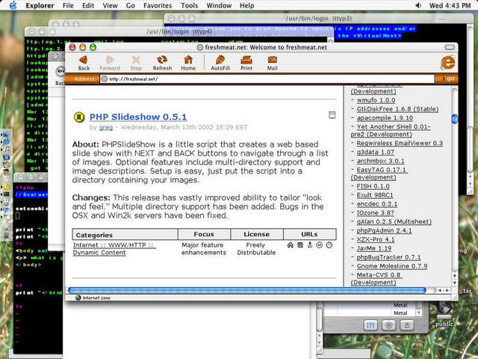Click the clock changelog icon under URLs
478x359 pixels.
pyautogui.click(x=329, y=245)
